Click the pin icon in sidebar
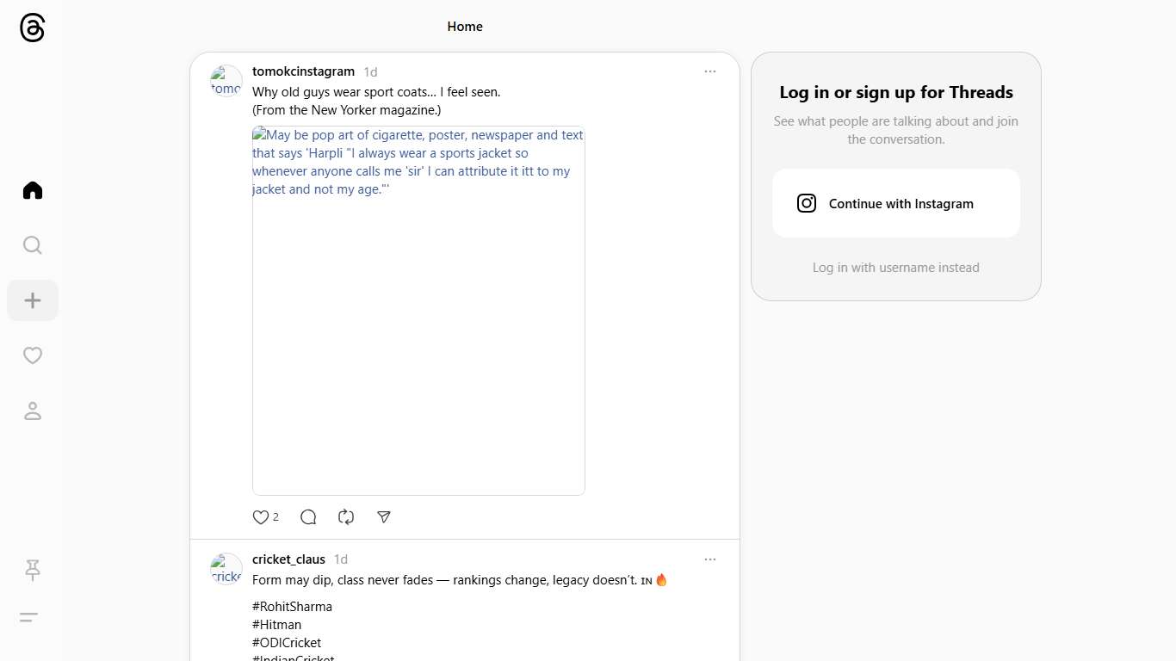 [33, 570]
